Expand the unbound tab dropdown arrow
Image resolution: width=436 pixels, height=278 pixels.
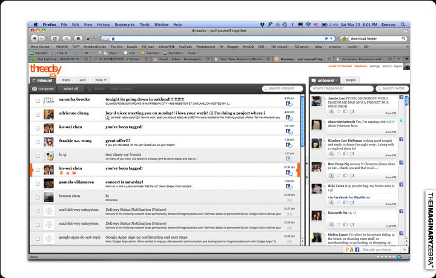[x=336, y=80]
